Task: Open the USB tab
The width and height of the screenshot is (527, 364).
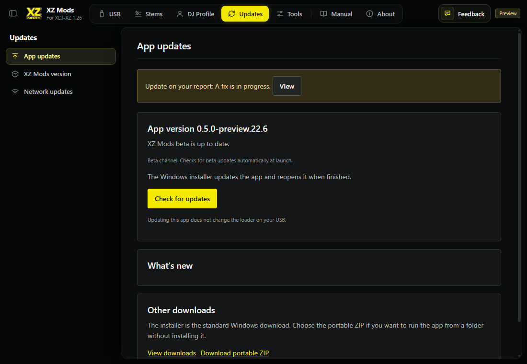Action: (x=110, y=14)
